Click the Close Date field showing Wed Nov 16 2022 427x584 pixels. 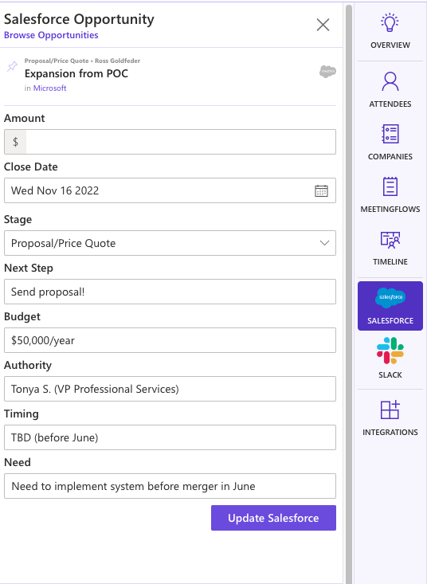pyautogui.click(x=170, y=190)
